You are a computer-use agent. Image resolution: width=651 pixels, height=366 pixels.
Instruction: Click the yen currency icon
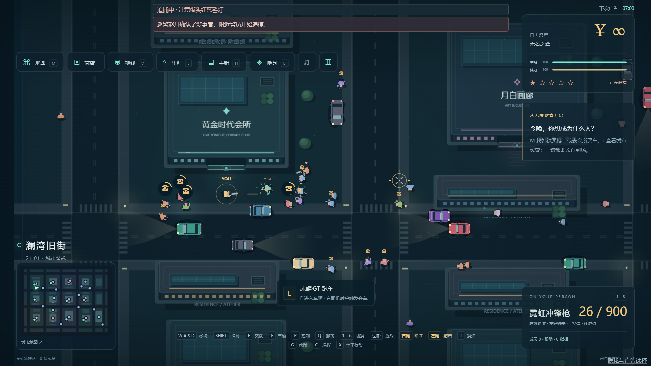600,30
